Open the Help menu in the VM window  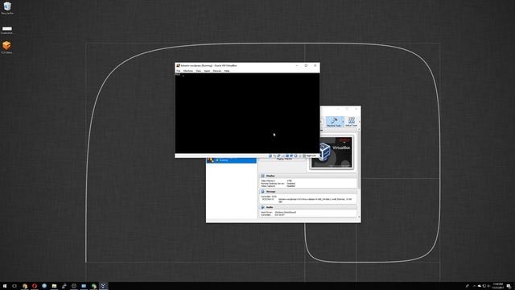click(227, 71)
